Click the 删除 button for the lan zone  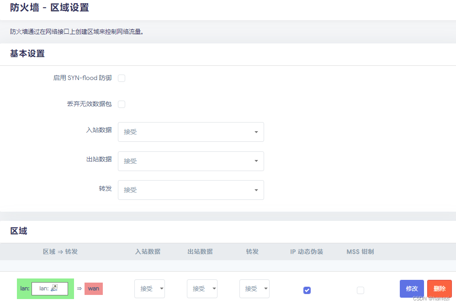(x=439, y=289)
